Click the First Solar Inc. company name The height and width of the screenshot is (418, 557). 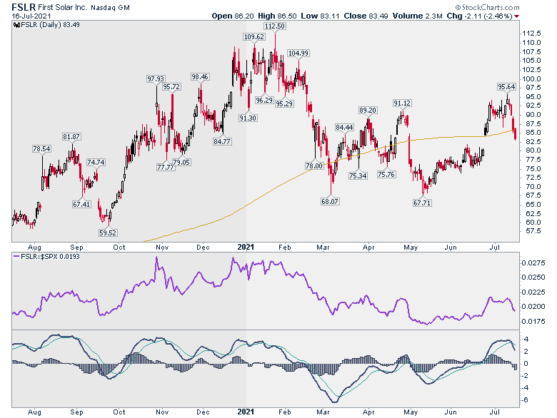click(x=63, y=7)
